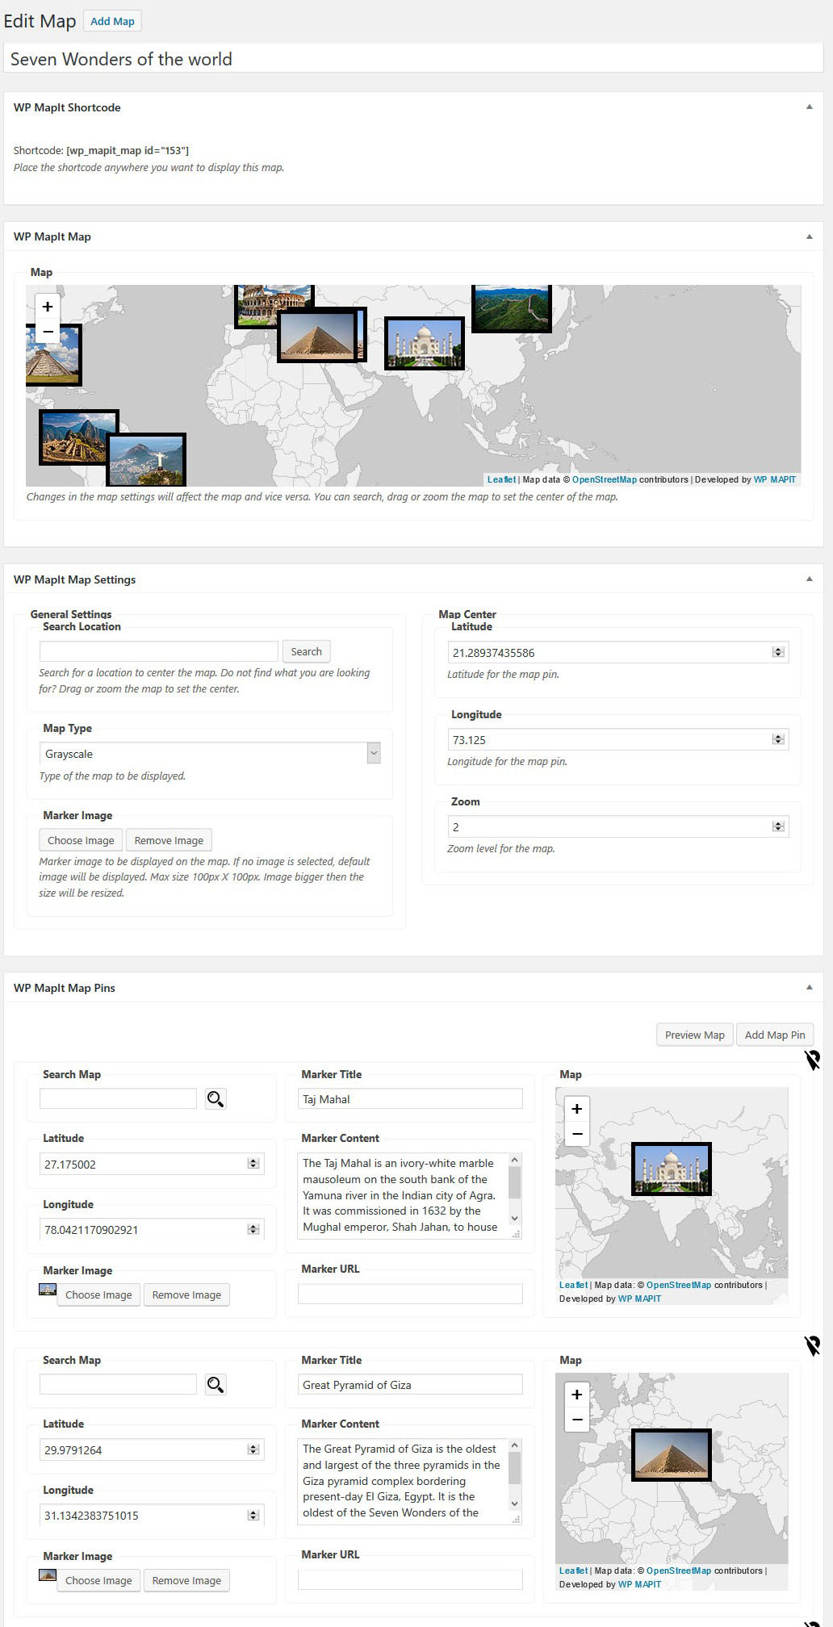The height and width of the screenshot is (1627, 833).
Task: Adjust the Zoom level stepper
Action: 778,826
